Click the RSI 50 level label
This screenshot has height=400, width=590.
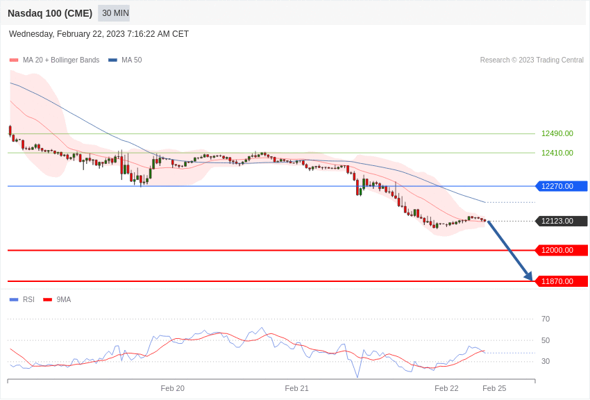tap(546, 340)
